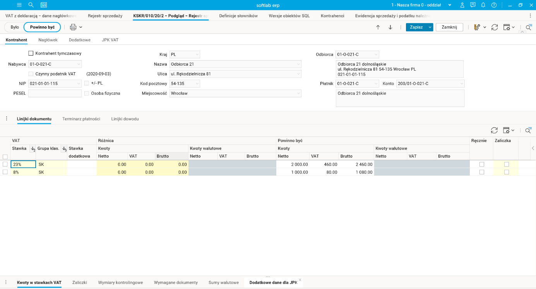Screen dimensions: 536x289
Task: Refresh the document with top toolbar refresh icon
Action: coord(495,27)
